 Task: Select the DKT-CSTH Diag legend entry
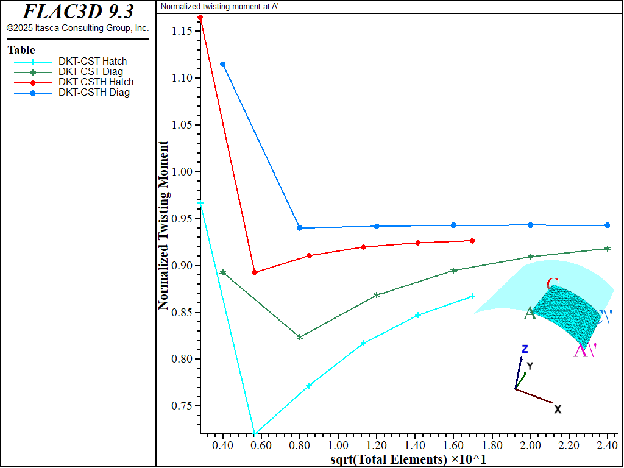click(x=94, y=93)
